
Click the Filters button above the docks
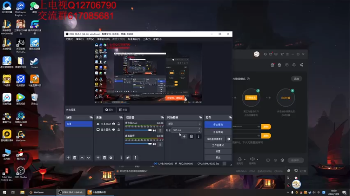pyautogui.click(x=123, y=110)
